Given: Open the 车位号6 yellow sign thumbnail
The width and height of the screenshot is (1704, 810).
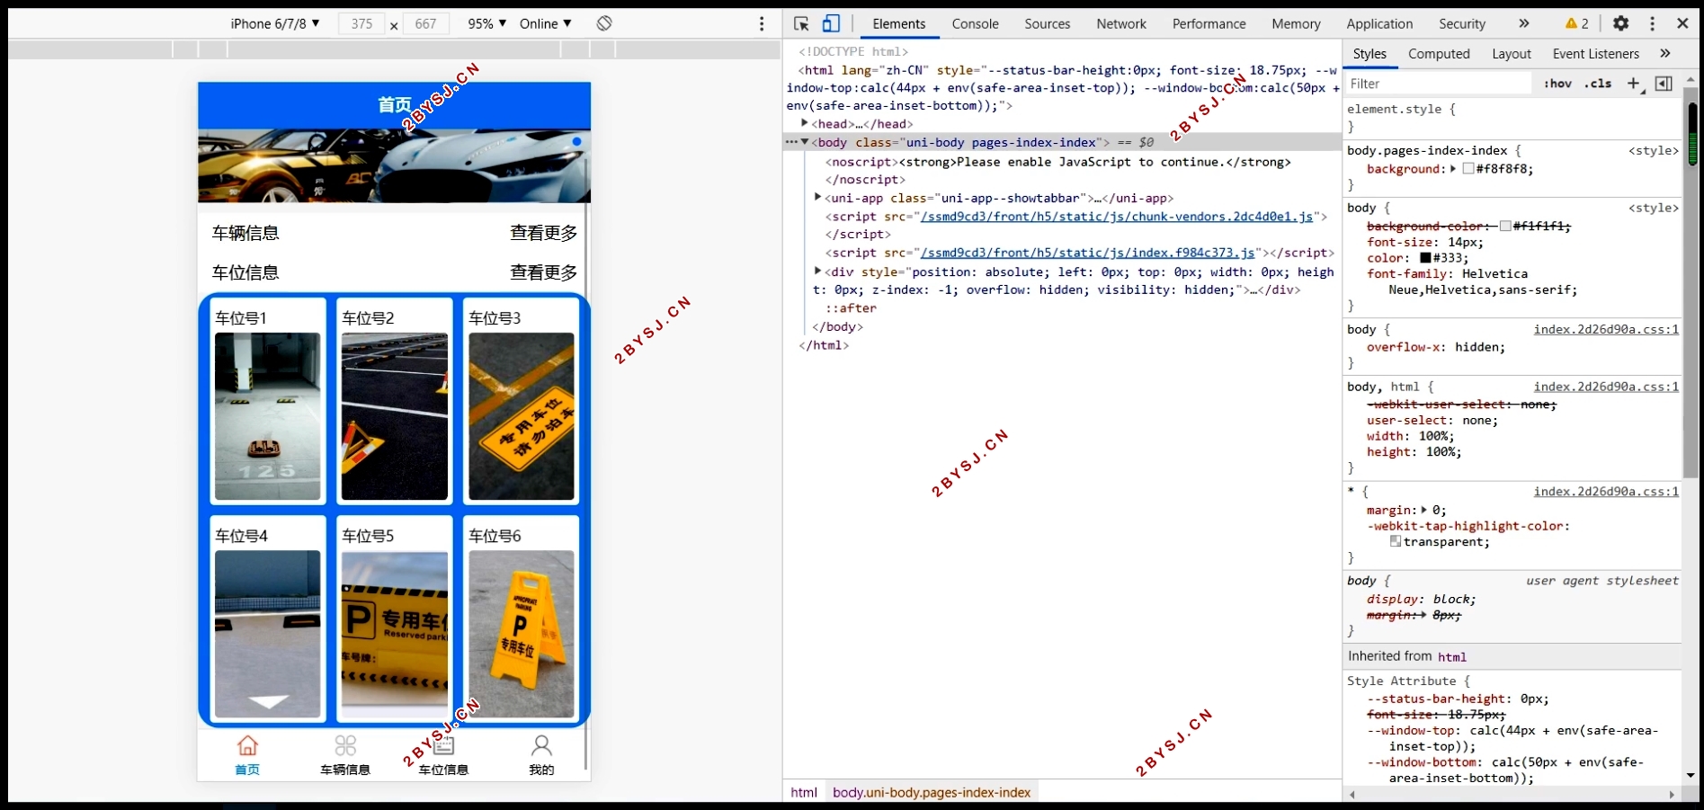Looking at the screenshot, I should (521, 634).
